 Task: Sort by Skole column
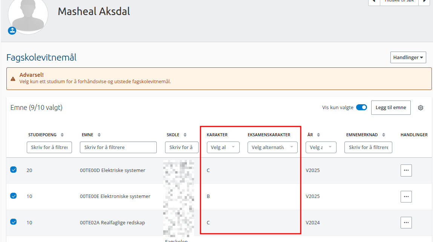(x=185, y=135)
